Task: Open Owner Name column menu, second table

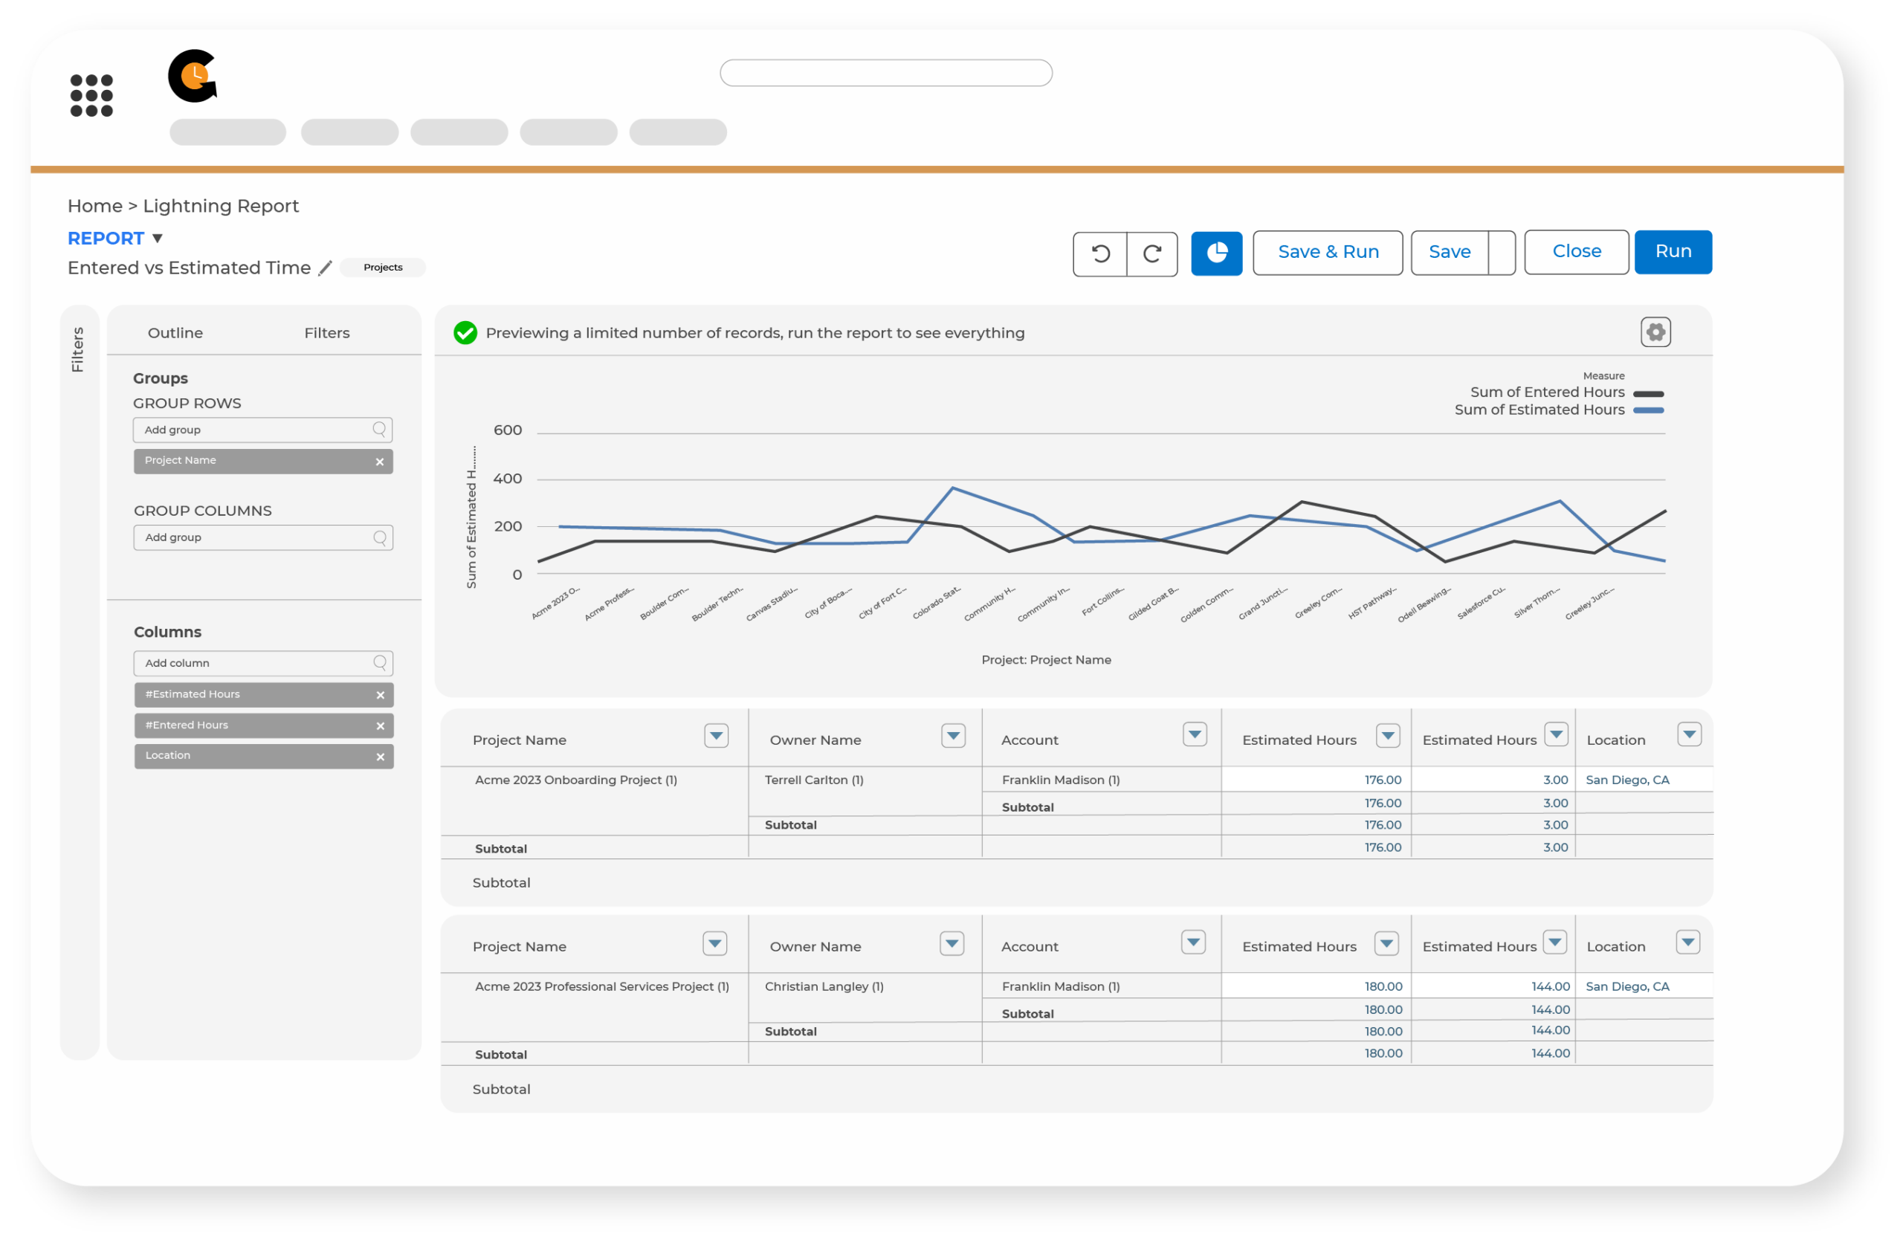Action: point(951,943)
